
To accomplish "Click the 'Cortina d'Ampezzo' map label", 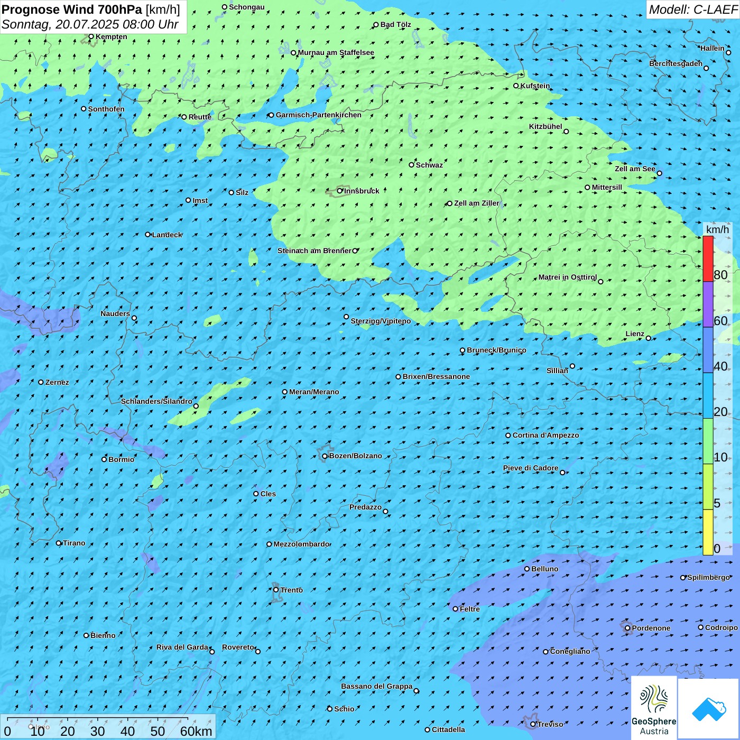I will 545,435.
